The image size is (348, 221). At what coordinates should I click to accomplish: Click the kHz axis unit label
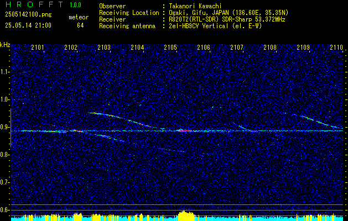pos(5,45)
